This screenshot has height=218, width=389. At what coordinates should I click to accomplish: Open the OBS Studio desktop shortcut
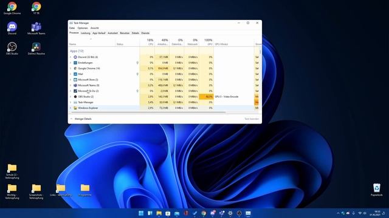coord(12,48)
